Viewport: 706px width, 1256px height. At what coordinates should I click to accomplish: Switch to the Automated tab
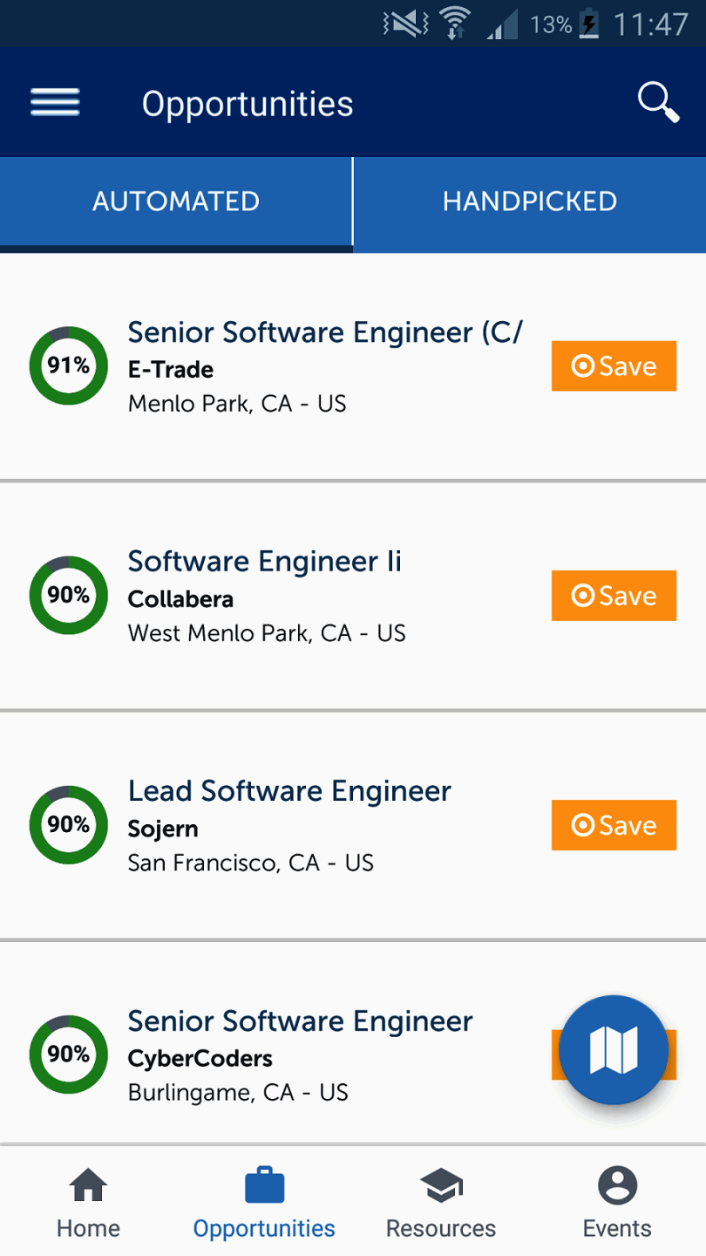176,201
